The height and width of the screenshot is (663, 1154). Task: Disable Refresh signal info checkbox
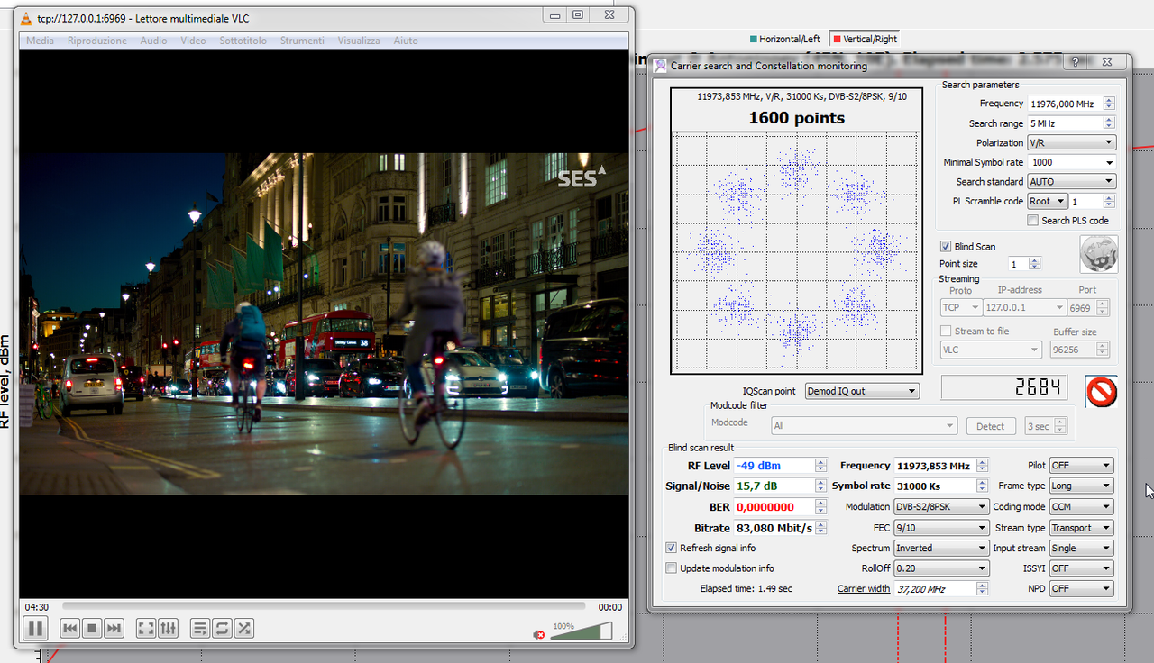coord(671,548)
